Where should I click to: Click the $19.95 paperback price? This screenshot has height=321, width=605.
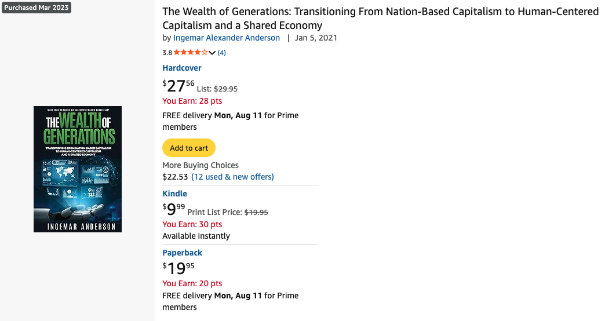[x=178, y=268]
